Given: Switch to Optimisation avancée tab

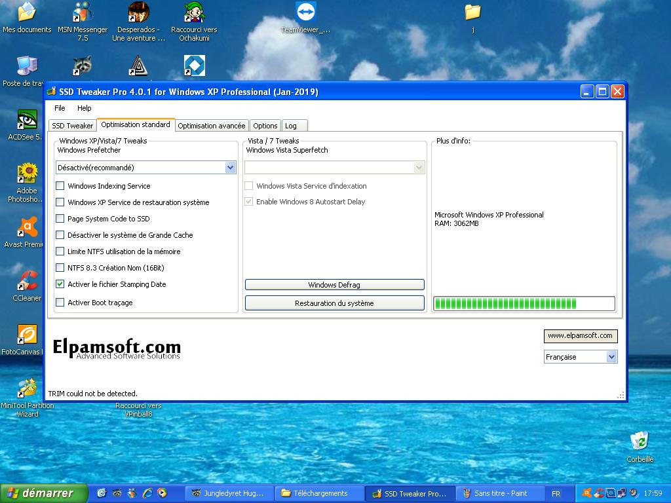Looking at the screenshot, I should 212,126.
